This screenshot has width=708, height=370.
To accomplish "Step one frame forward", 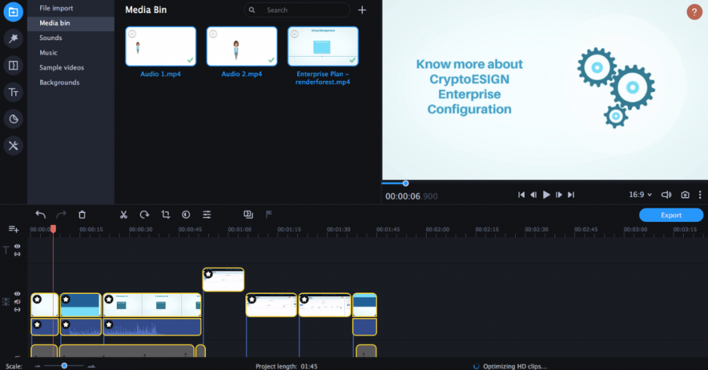I will click(x=559, y=195).
